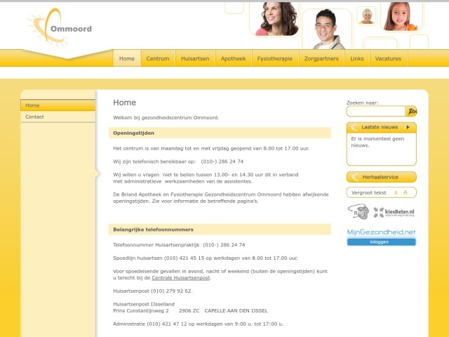Go to the Apotheek tab
The width and height of the screenshot is (449, 337).
coord(233,59)
